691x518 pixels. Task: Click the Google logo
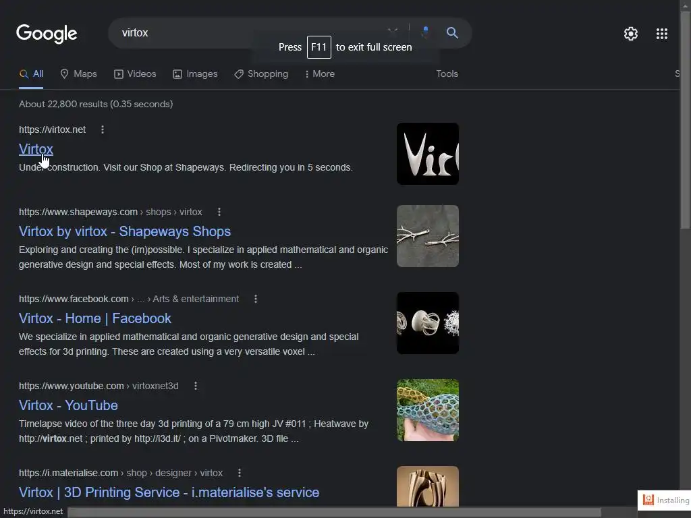(47, 34)
